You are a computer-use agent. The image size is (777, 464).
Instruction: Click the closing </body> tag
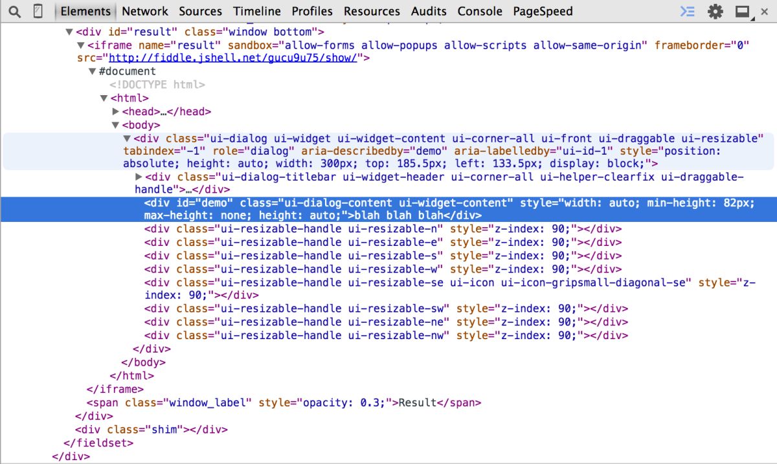coord(144,362)
